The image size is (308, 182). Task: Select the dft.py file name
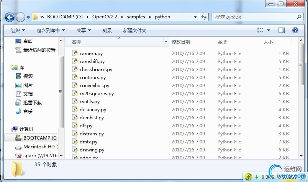(x=86, y=126)
